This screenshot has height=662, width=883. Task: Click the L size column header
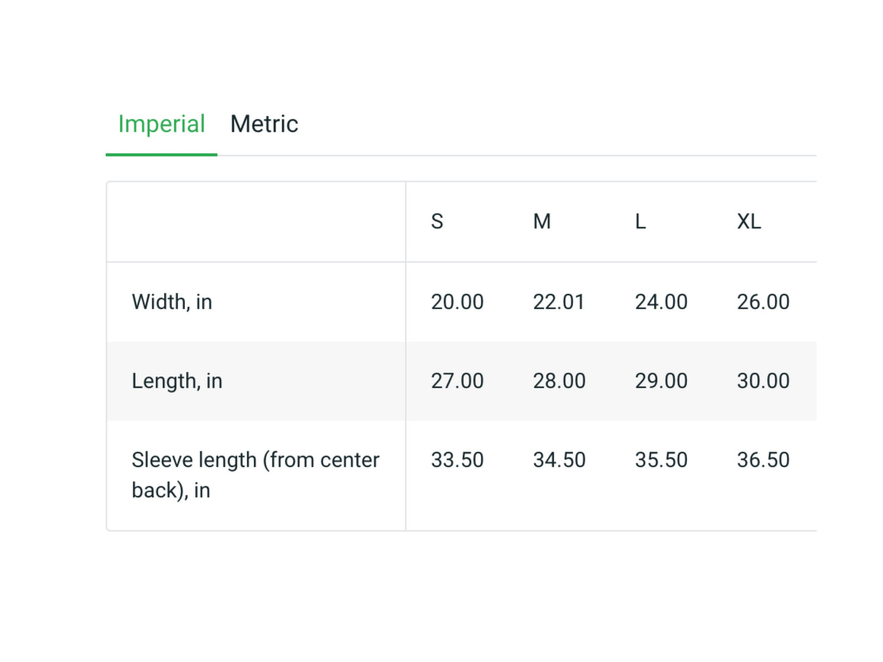click(x=640, y=222)
